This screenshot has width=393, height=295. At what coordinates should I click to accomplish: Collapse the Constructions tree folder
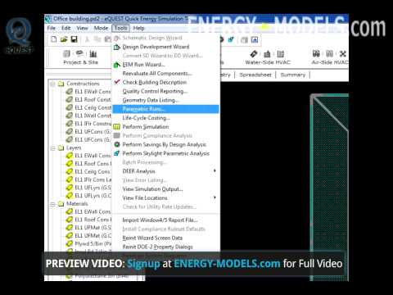52,84
